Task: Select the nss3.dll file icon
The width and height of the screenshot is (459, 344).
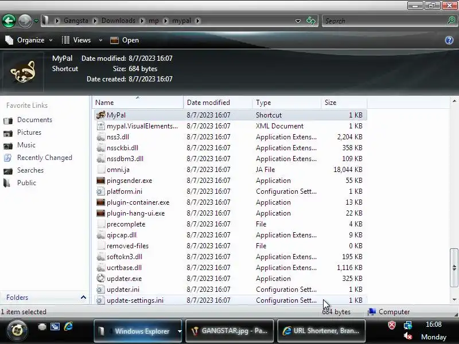Action: [101, 137]
